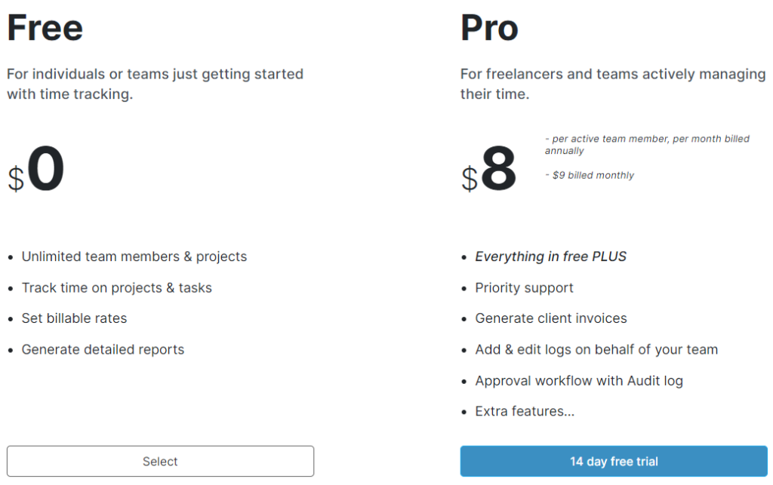Click 'Generate client invoices' feature
Viewport: 773px width, 485px height.
click(x=551, y=318)
